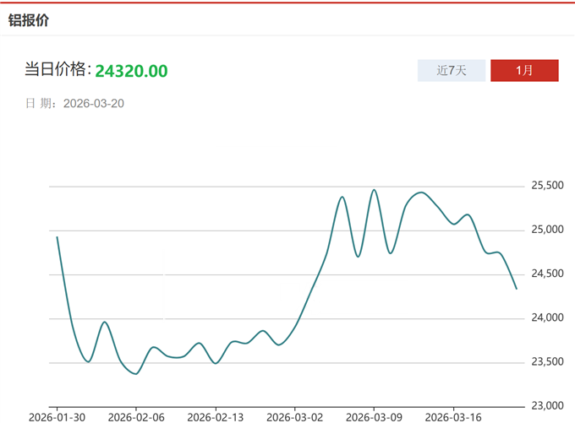Click the 2026-03-16 x-axis label

point(453,416)
